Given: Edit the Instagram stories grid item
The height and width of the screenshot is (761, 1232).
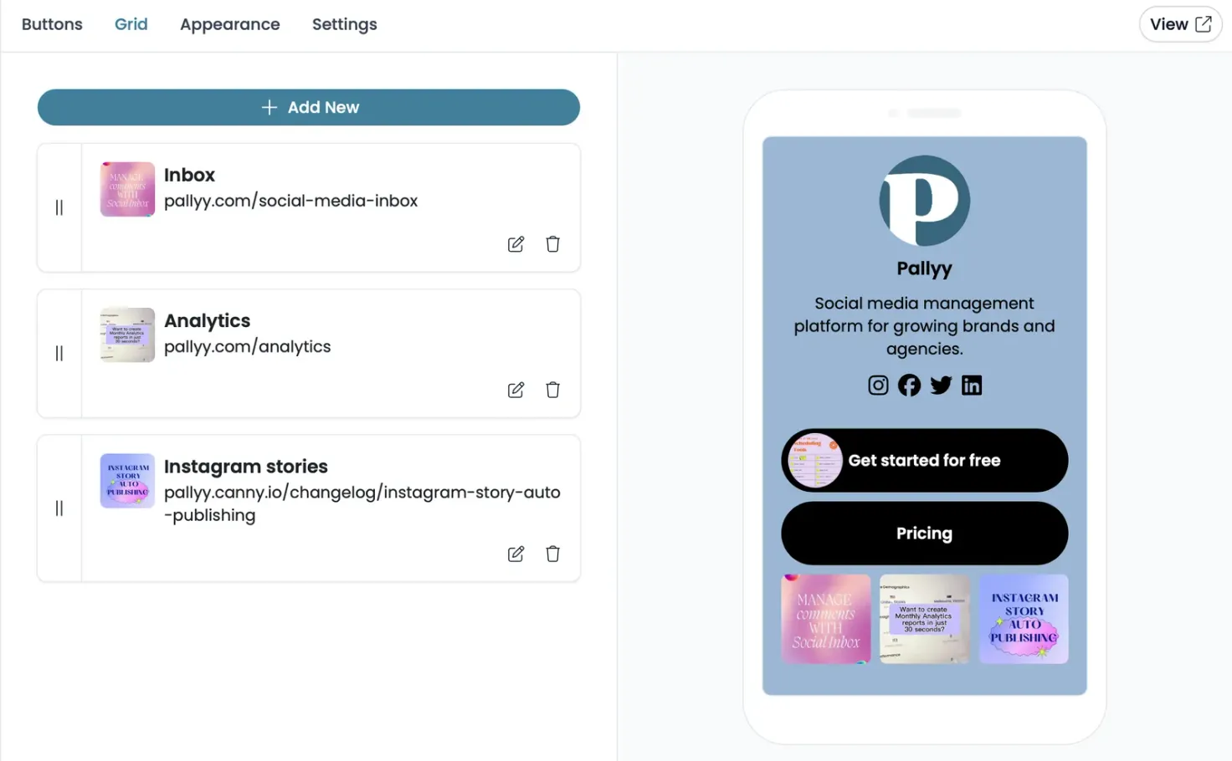Looking at the screenshot, I should click(x=516, y=554).
